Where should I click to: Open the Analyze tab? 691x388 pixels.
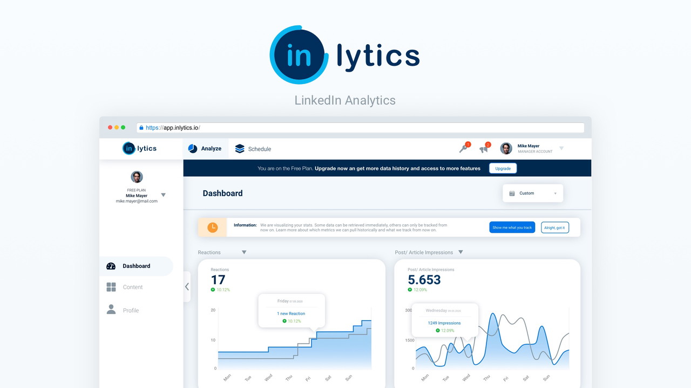tap(205, 149)
